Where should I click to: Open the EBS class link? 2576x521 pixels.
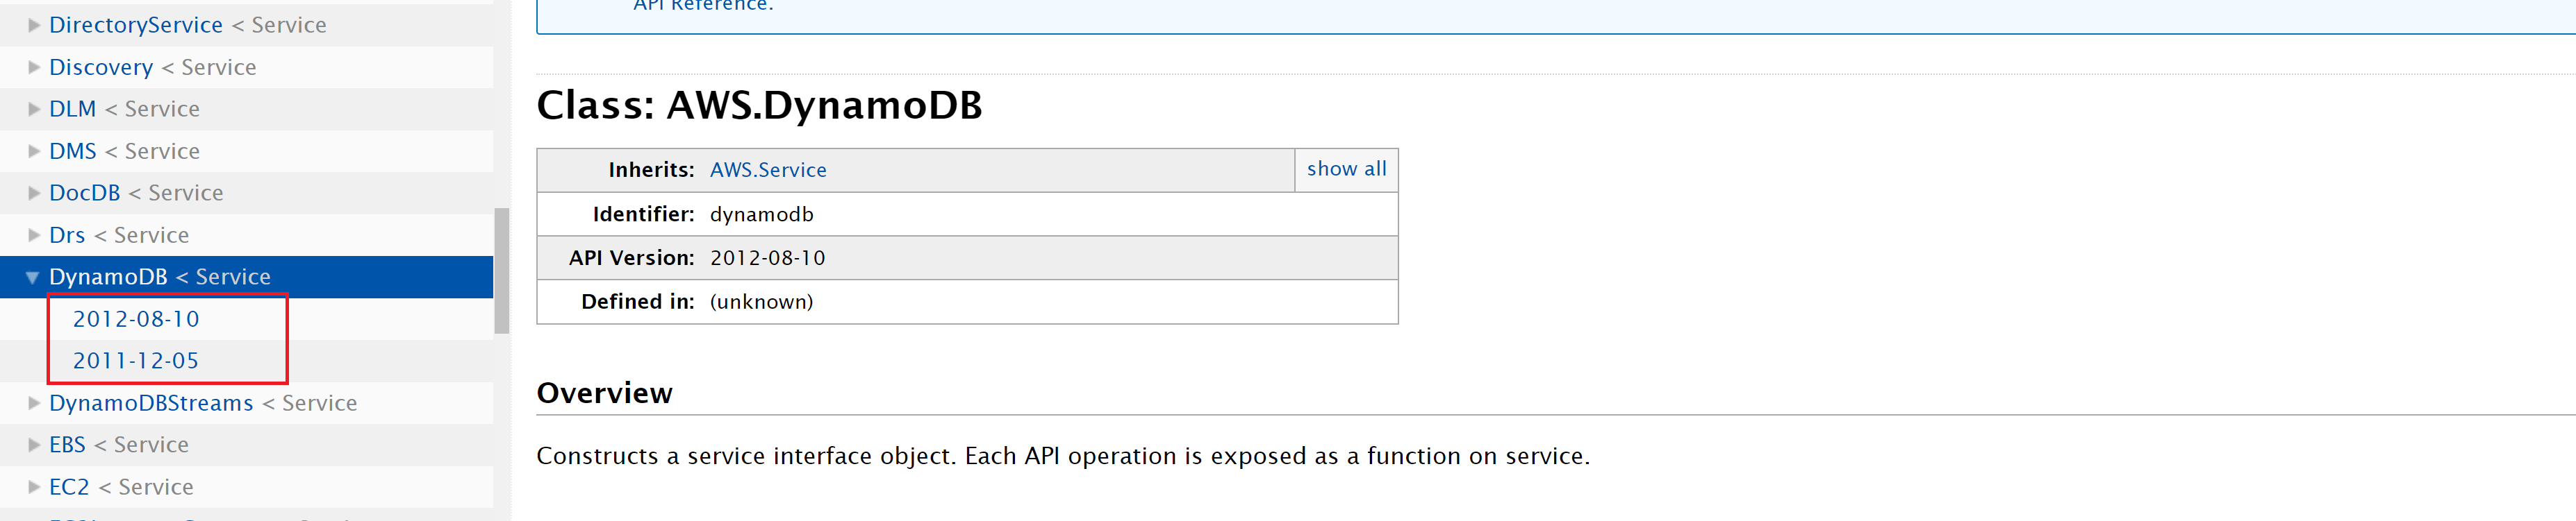click(x=67, y=445)
